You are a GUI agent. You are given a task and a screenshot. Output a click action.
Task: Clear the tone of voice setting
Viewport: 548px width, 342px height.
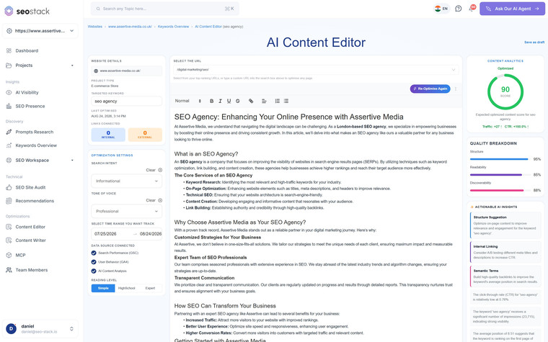pos(154,200)
